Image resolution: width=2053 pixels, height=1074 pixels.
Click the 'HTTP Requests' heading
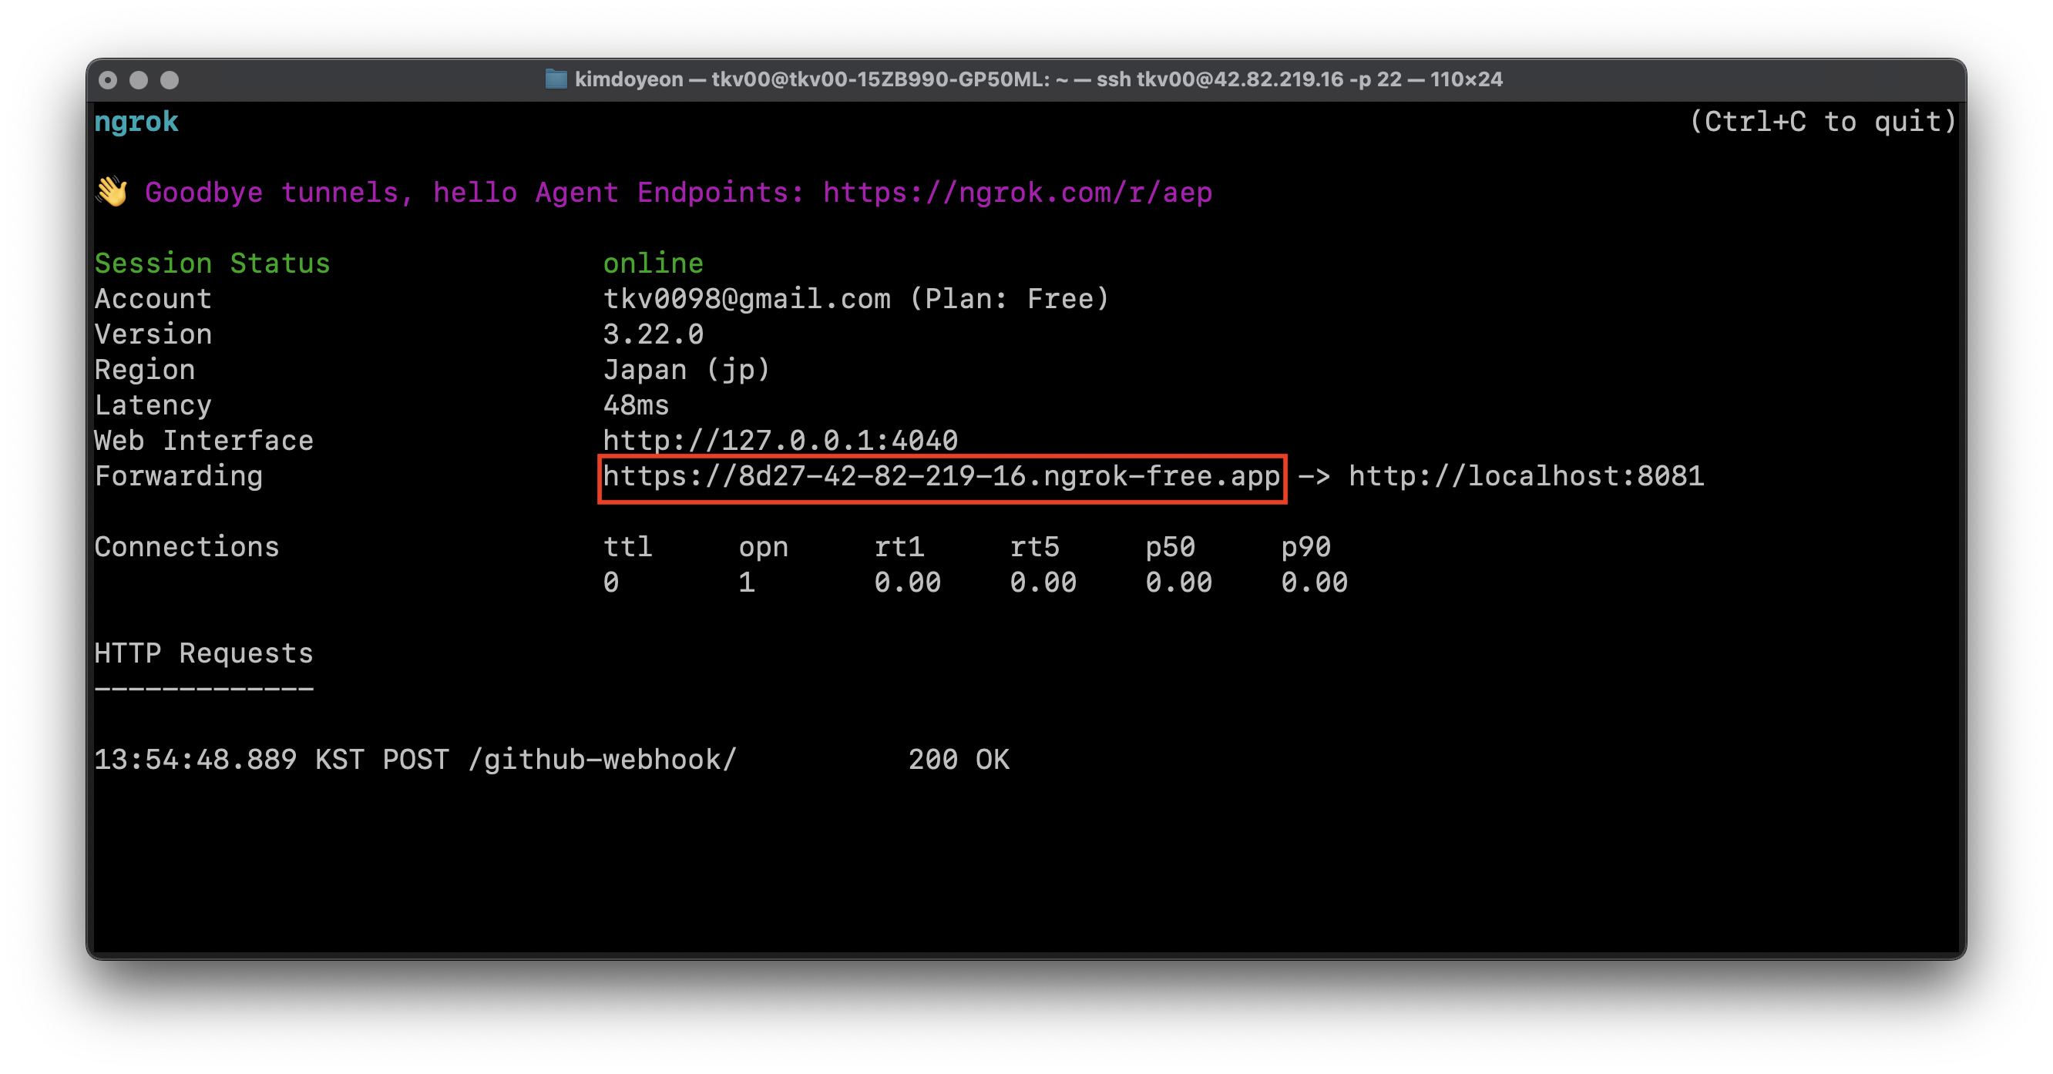tap(203, 653)
